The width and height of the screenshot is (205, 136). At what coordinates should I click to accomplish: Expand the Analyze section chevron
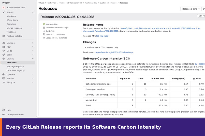[33, 82]
